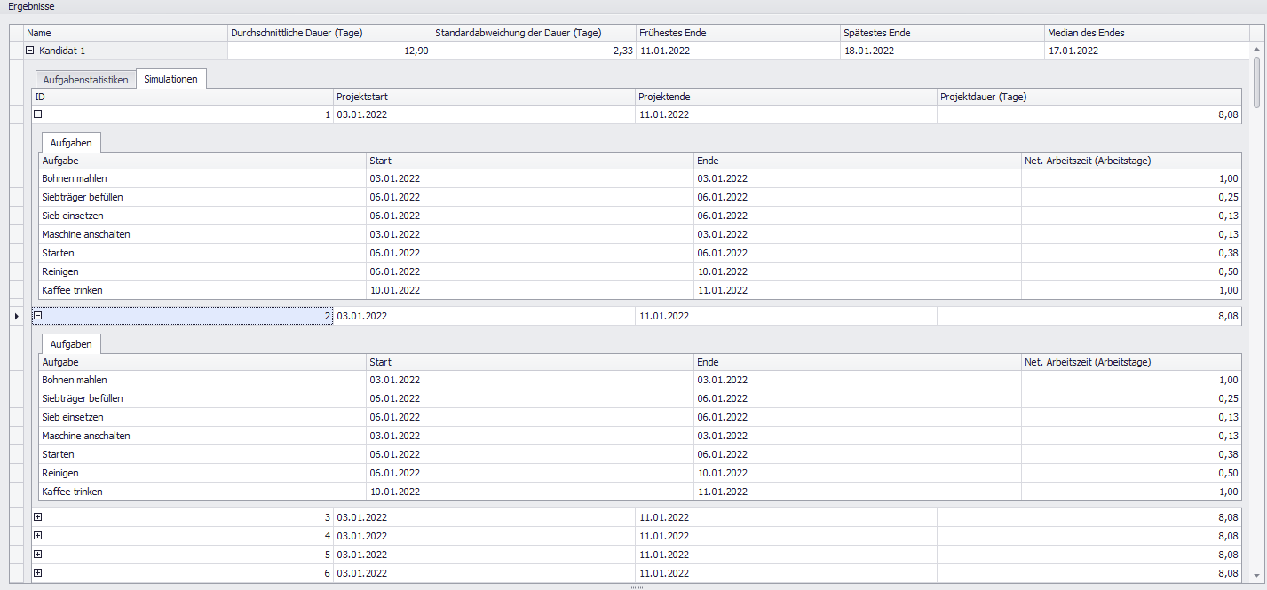The image size is (1267, 590).
Task: Click the bottom panel splitter grip
Action: pyautogui.click(x=636, y=587)
